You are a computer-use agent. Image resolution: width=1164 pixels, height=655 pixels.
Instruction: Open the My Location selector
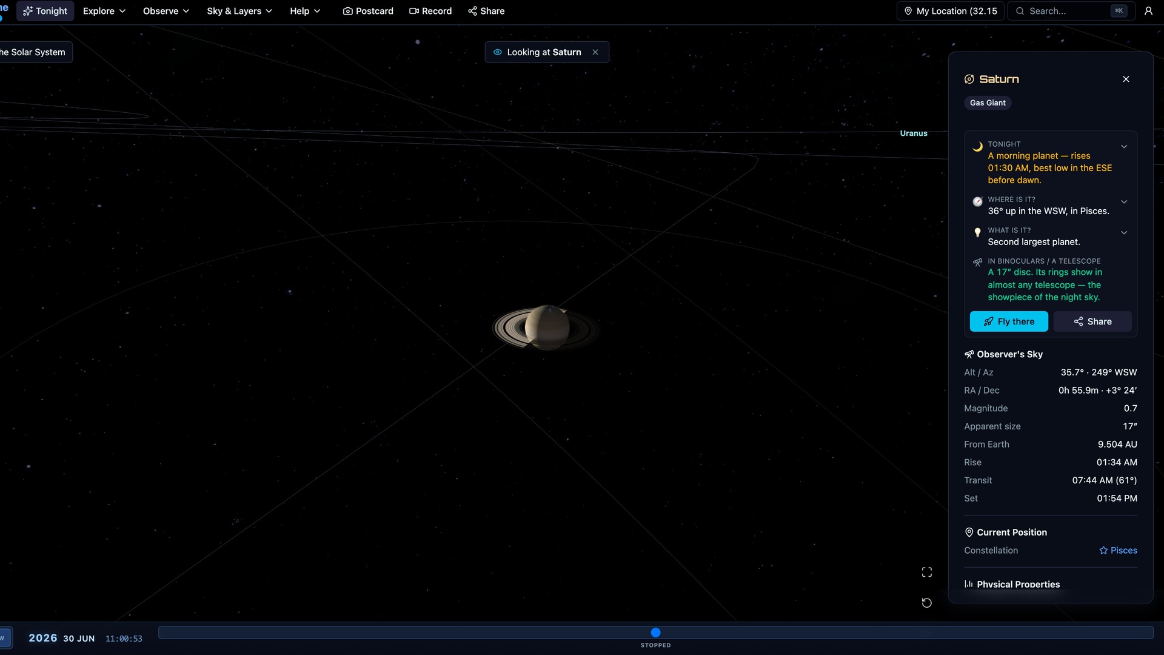pos(951,11)
